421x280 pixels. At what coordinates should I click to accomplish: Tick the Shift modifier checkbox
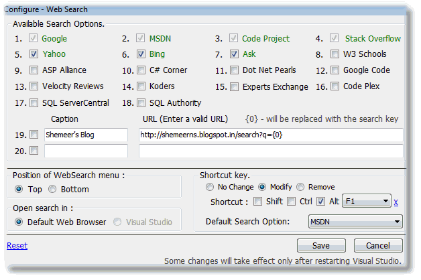click(x=257, y=201)
